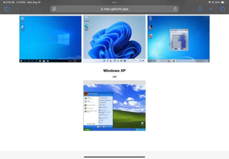Viewport: 229px width, 159px height.
Task: Open the Windows 7 screenshot
Action: (x=179, y=39)
